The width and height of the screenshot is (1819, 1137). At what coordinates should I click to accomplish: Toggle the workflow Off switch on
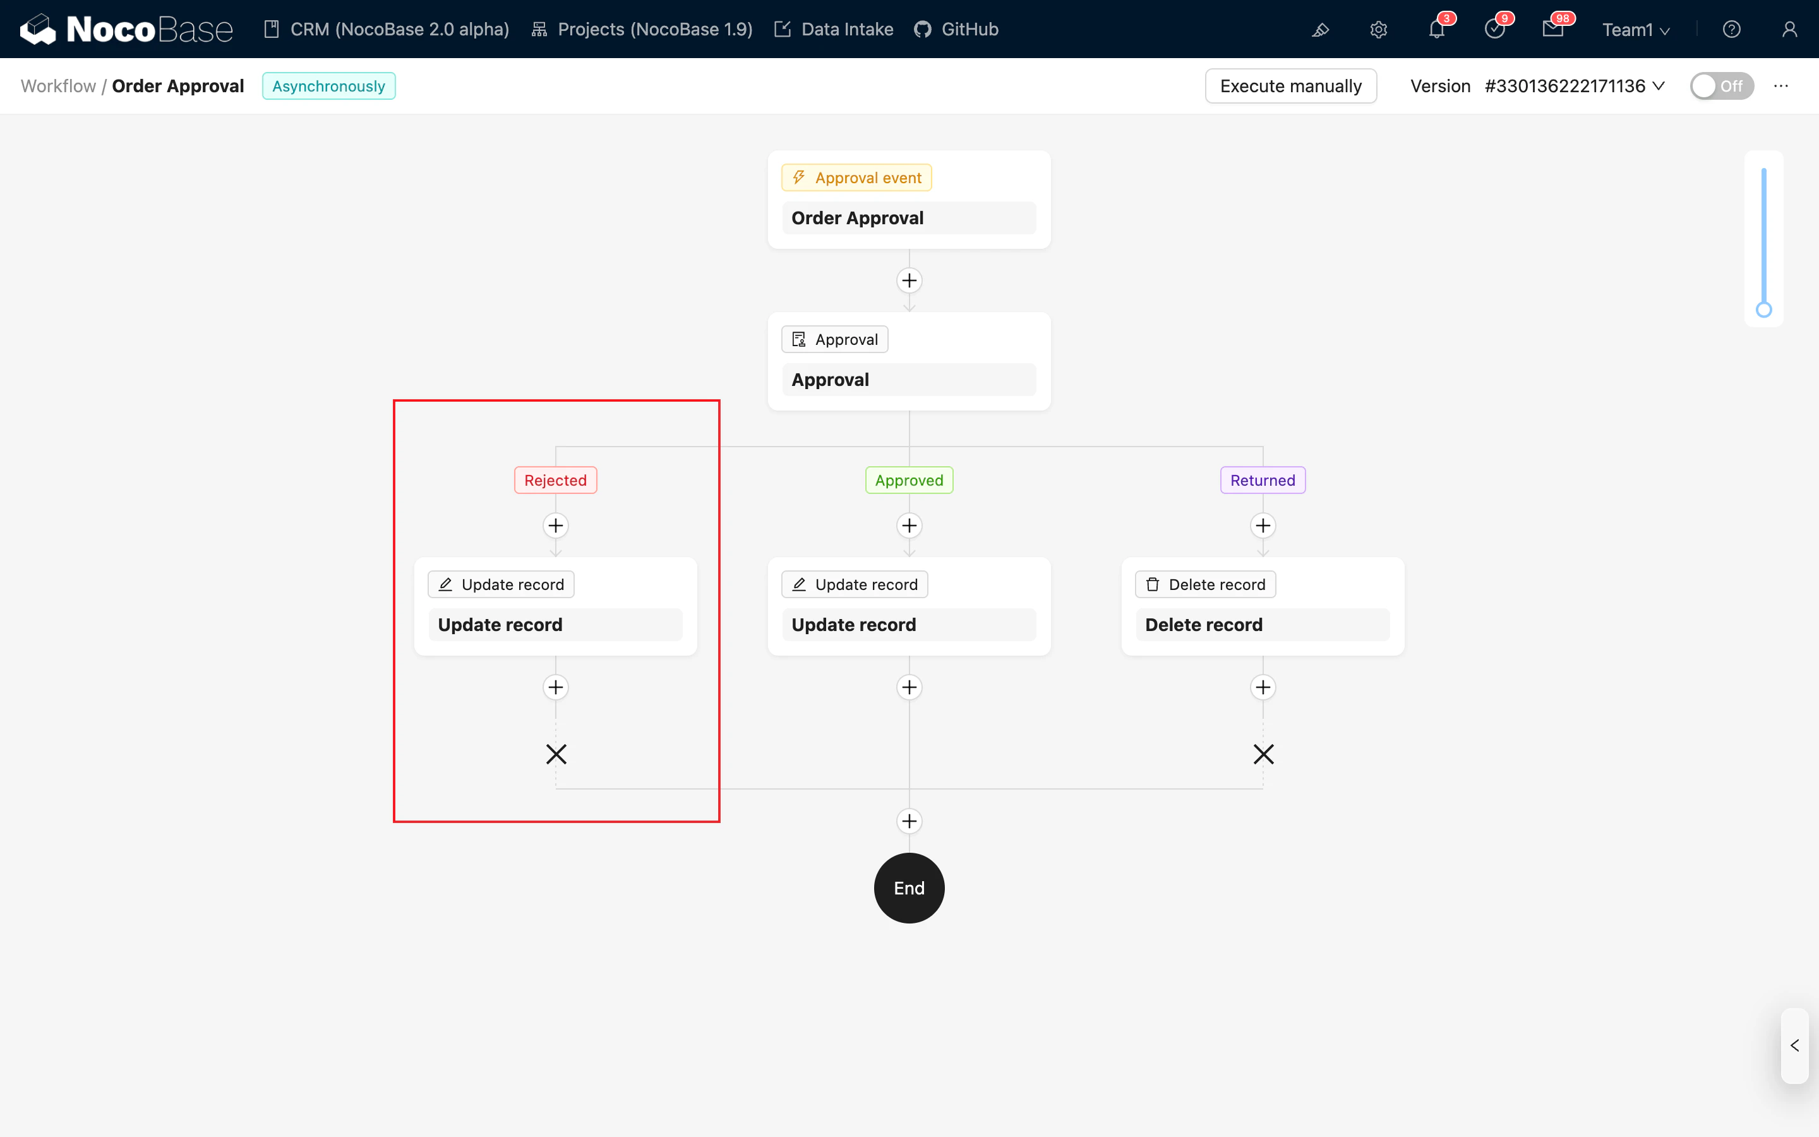point(1721,86)
